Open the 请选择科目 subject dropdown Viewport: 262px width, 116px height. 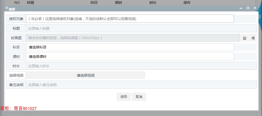click(x=130, y=47)
